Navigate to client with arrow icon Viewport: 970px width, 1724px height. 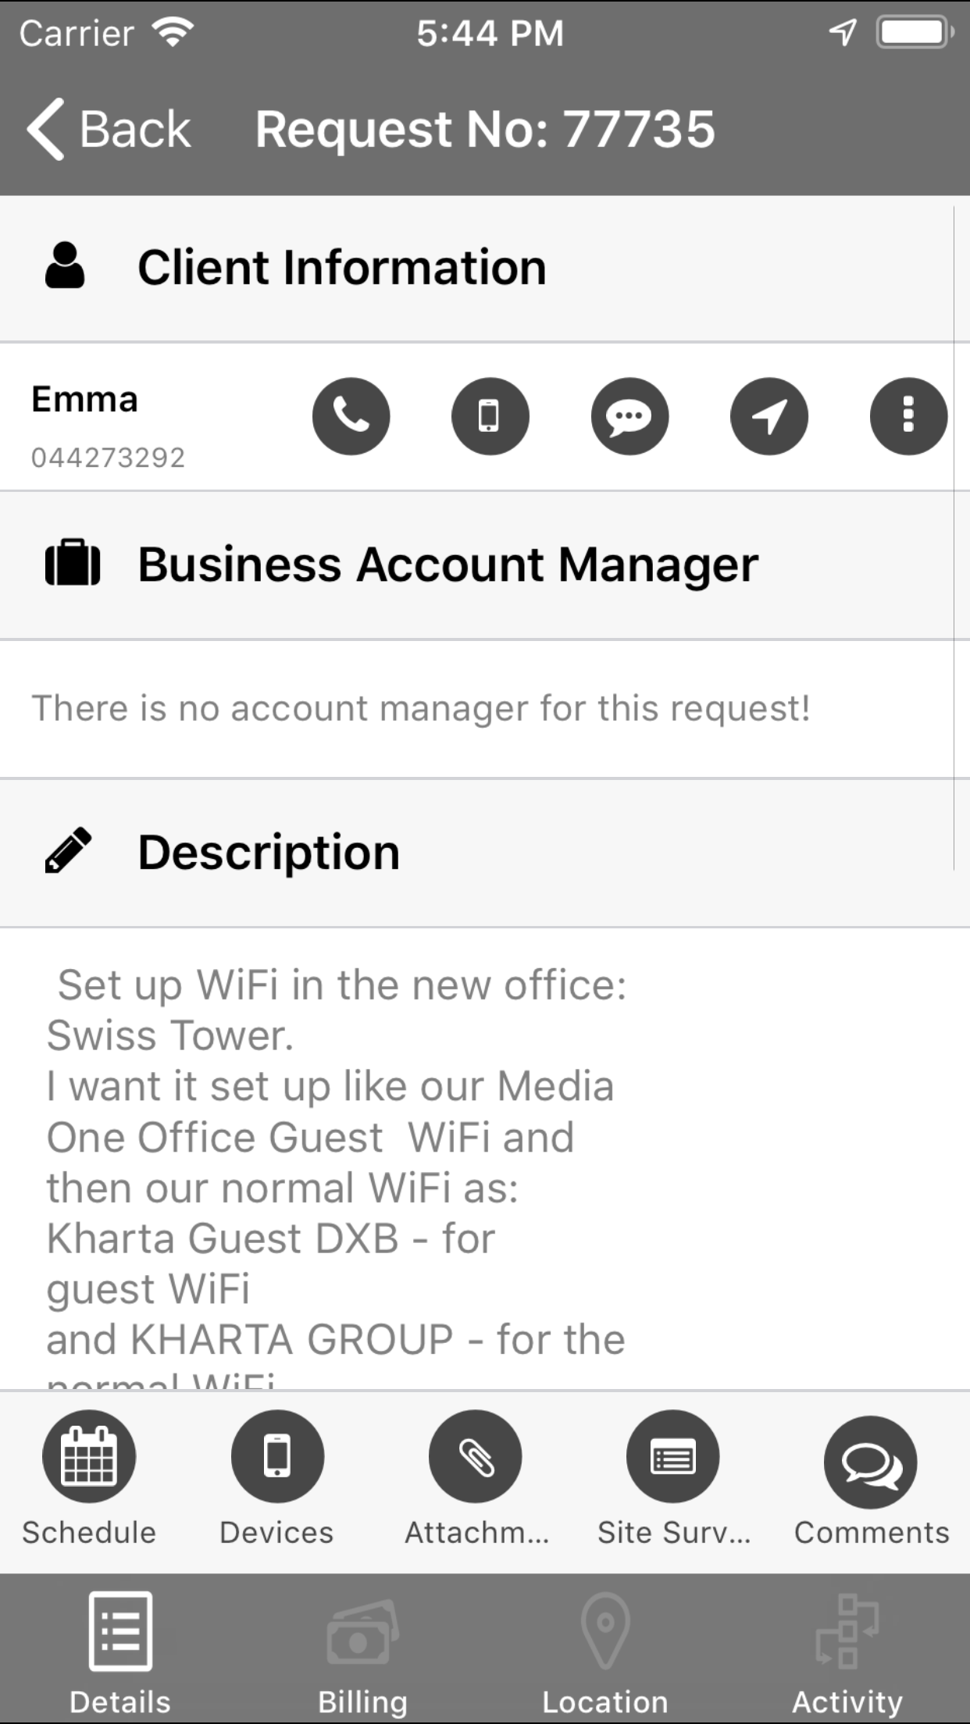[769, 415]
